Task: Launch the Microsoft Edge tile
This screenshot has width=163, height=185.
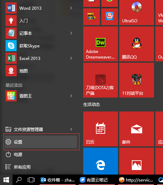Action: (101, 161)
